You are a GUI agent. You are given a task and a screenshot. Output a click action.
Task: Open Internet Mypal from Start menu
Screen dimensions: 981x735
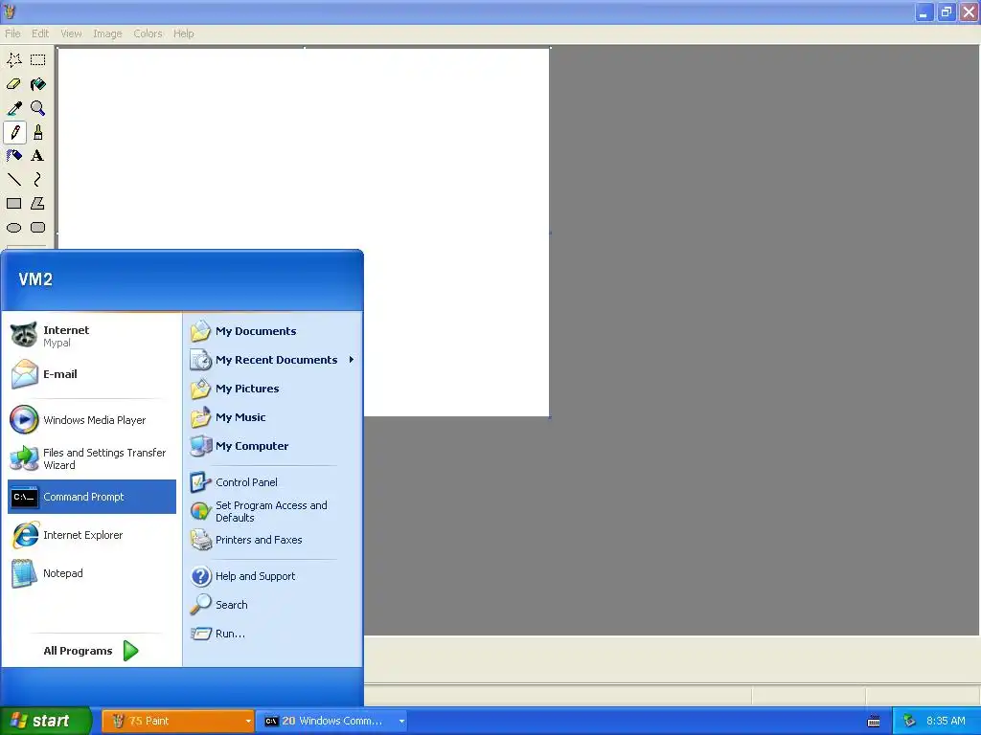[x=92, y=336]
